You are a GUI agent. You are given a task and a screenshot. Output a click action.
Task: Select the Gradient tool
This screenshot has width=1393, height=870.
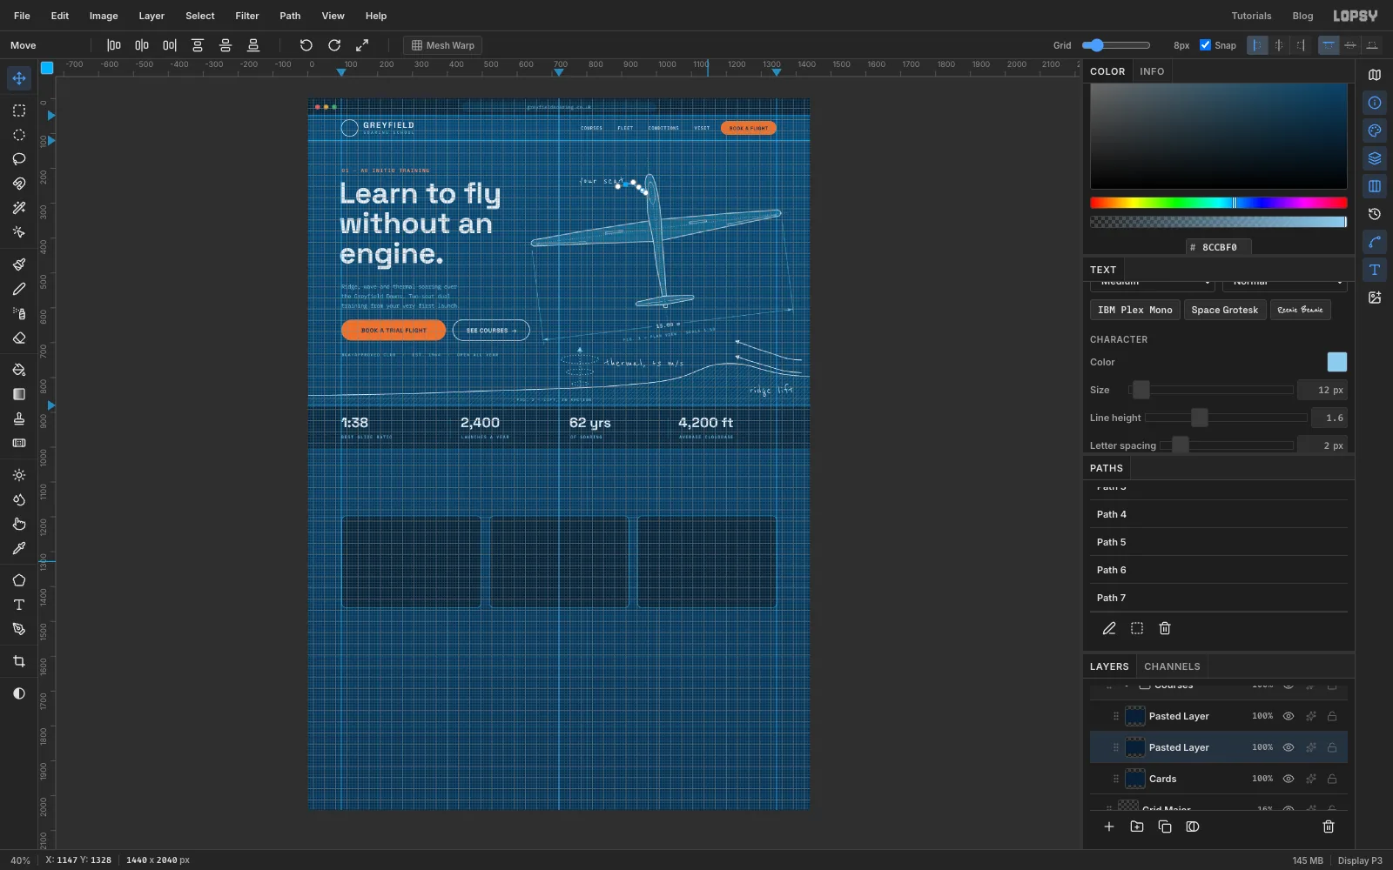click(19, 394)
